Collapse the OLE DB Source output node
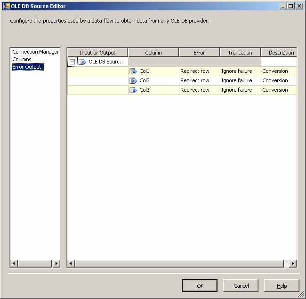This screenshot has width=306, height=299. [72, 62]
